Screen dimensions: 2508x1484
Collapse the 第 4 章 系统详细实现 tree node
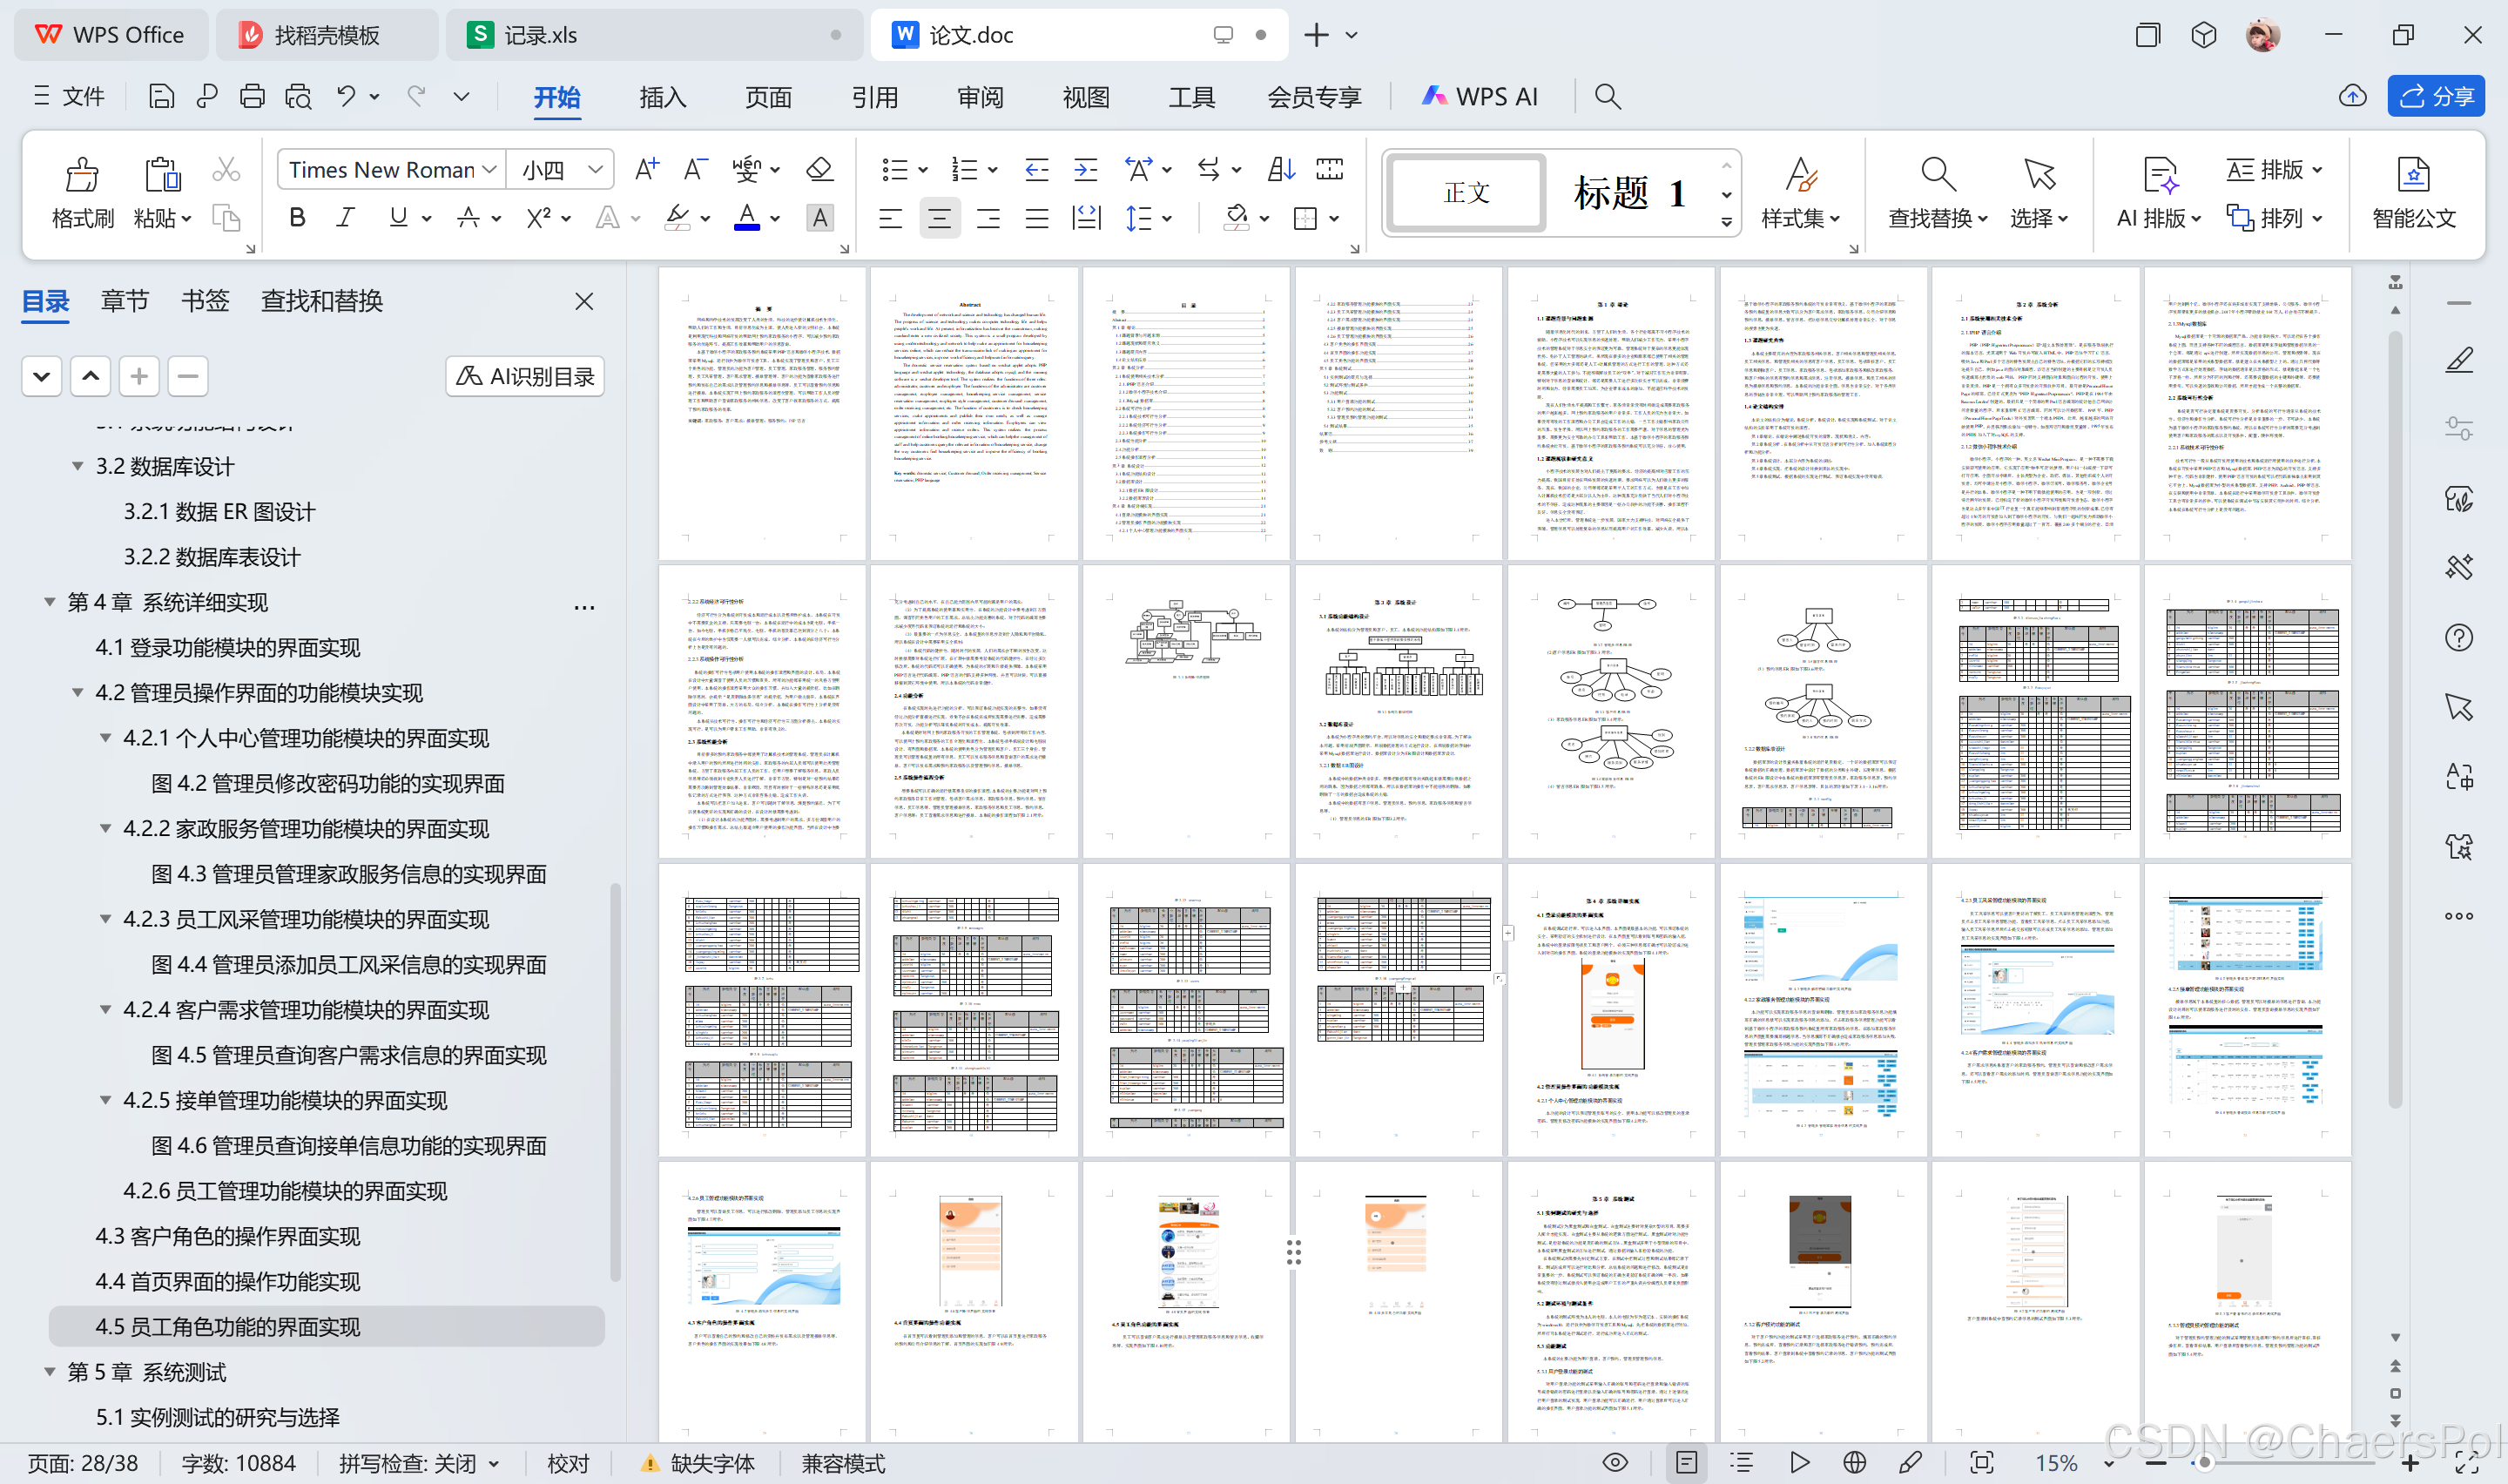[x=49, y=602]
